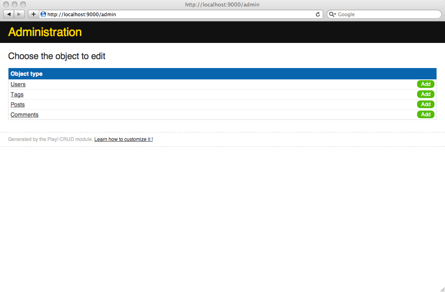Focus the localhost:9000/admin address field
445x292 pixels.
178,14
